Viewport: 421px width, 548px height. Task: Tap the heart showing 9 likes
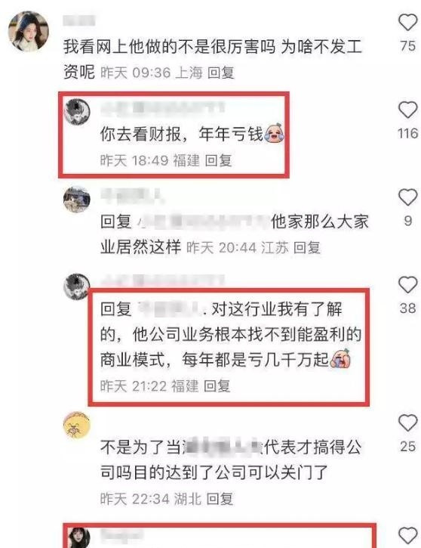(407, 197)
